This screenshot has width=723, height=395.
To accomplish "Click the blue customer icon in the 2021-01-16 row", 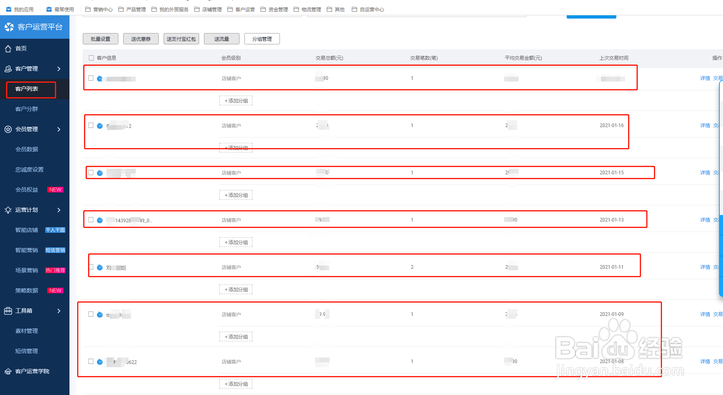I will (100, 126).
